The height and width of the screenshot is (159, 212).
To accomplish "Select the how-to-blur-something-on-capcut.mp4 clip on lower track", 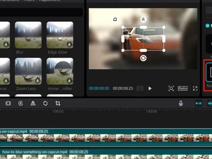I will click(x=106, y=154).
